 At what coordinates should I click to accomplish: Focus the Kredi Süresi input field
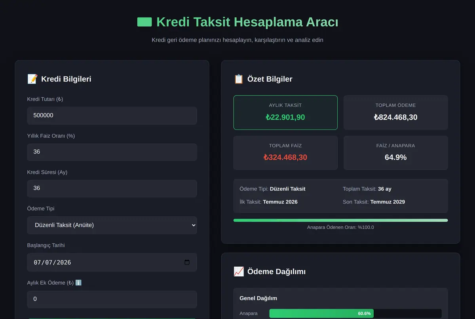coord(112,188)
